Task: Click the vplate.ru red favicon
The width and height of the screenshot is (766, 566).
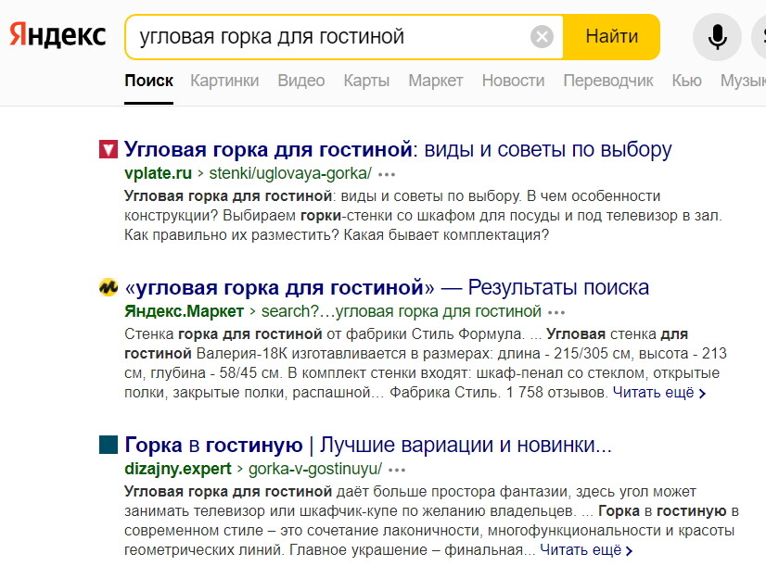Action: click(109, 149)
